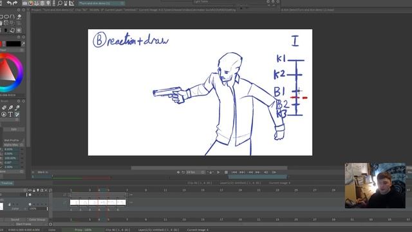Select the ellipse shape tool
412x232 pixels.
click(x=6, y=17)
